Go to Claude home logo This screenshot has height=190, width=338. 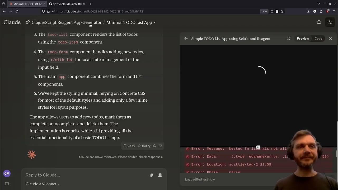pos(12,22)
